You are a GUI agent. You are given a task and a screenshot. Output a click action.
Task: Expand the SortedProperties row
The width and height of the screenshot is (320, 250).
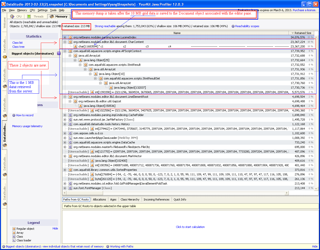(x=65, y=170)
